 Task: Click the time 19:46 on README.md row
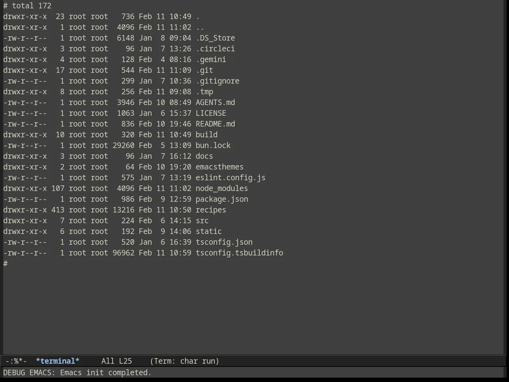click(180, 124)
